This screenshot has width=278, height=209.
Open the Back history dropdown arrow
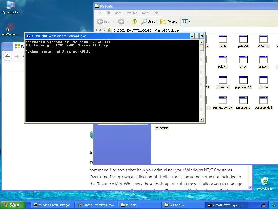114,21
